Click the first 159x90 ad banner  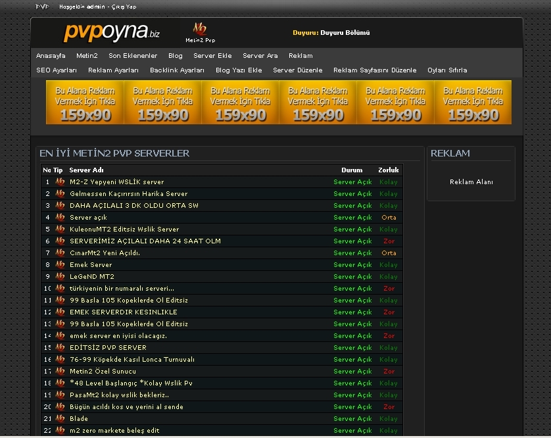85,103
